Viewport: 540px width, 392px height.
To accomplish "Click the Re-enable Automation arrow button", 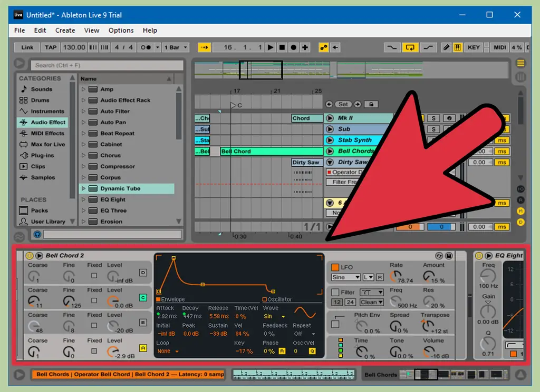I will click(x=335, y=47).
